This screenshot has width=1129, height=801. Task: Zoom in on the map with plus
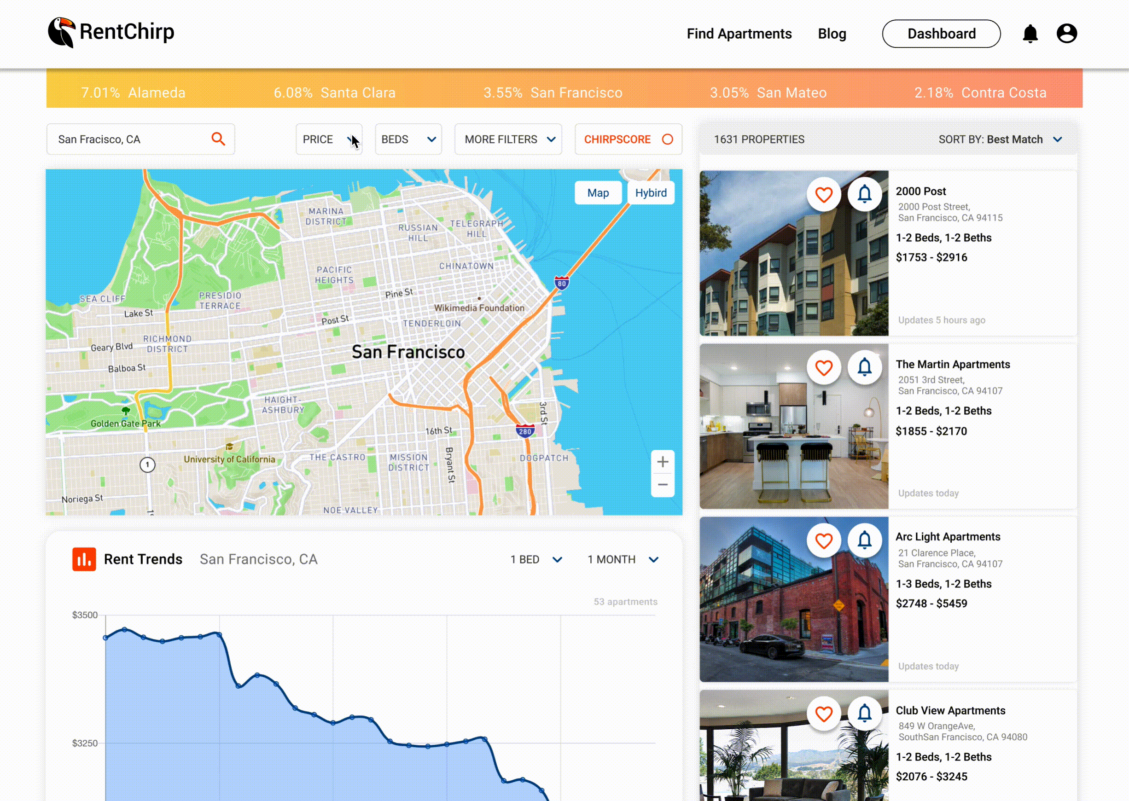pyautogui.click(x=663, y=462)
